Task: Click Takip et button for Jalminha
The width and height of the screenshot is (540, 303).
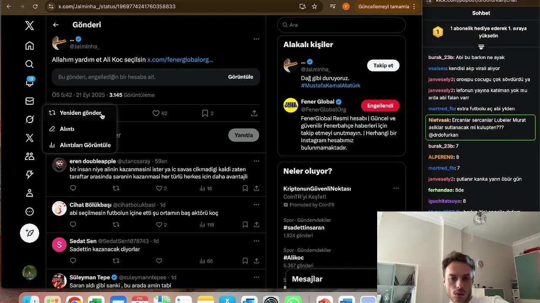Action: point(383,65)
